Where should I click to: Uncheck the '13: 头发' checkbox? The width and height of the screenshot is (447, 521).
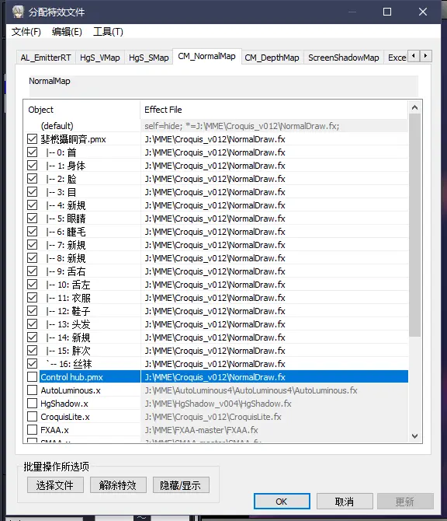pos(32,324)
